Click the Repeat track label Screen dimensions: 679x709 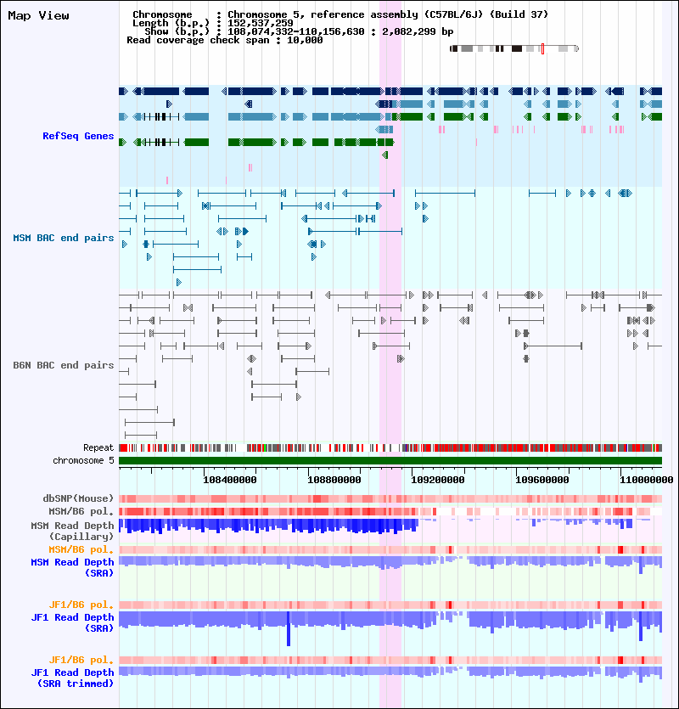point(98,447)
